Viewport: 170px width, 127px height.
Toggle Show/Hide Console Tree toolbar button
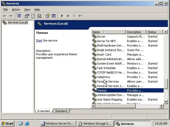point(19,16)
